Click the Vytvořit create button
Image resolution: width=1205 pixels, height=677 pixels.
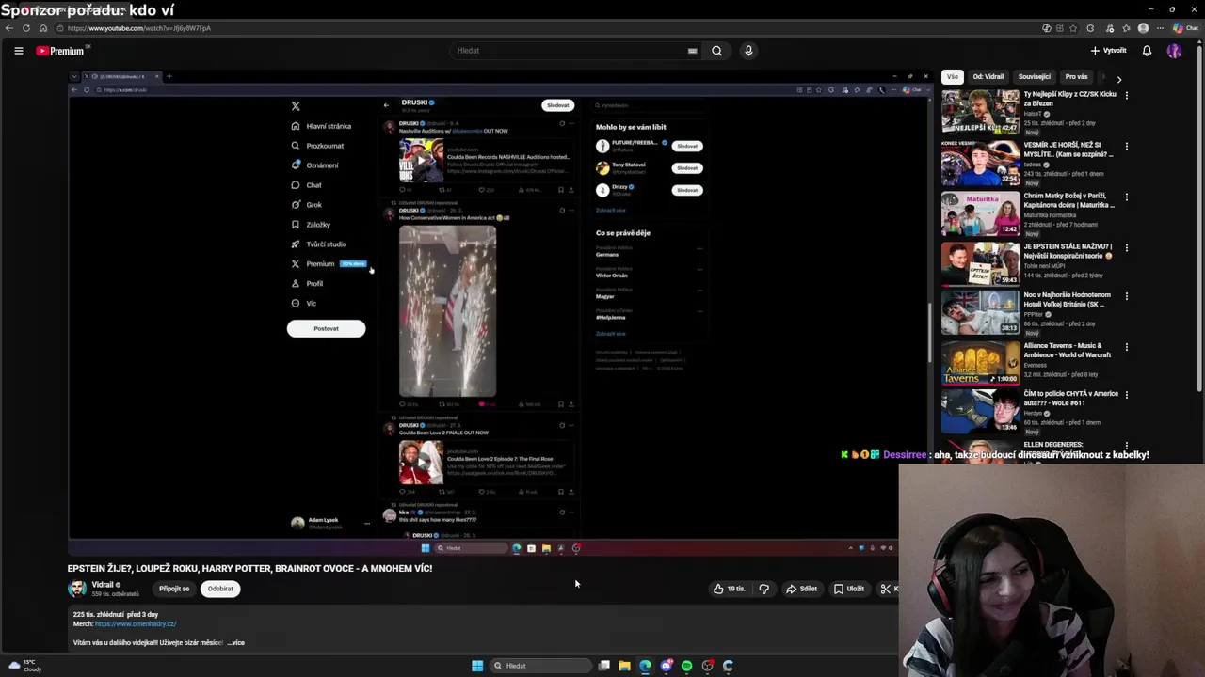point(1108,51)
